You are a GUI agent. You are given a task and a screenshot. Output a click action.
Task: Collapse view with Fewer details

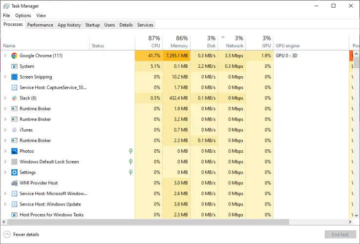pos(22,234)
